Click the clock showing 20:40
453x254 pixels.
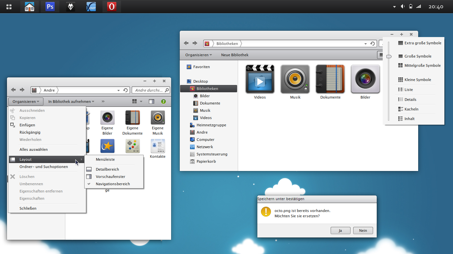[436, 7]
